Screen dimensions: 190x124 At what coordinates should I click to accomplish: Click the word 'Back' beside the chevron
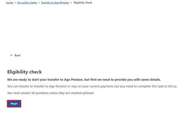[17, 55]
